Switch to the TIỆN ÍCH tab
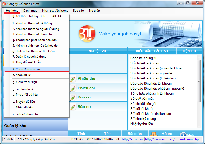This screenshot has height=144, width=205. coord(189,51)
